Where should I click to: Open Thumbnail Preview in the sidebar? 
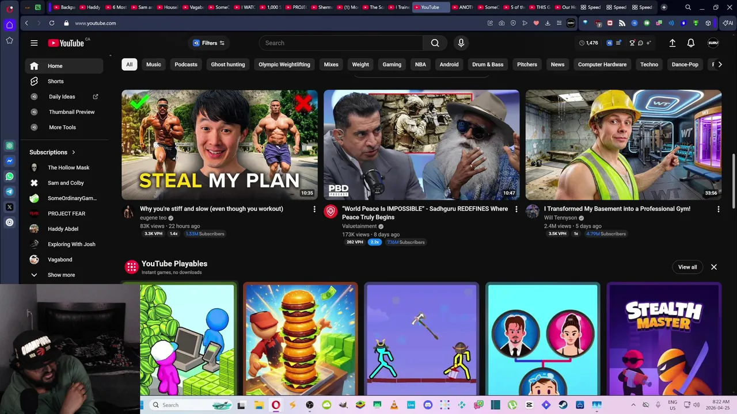pos(64,112)
